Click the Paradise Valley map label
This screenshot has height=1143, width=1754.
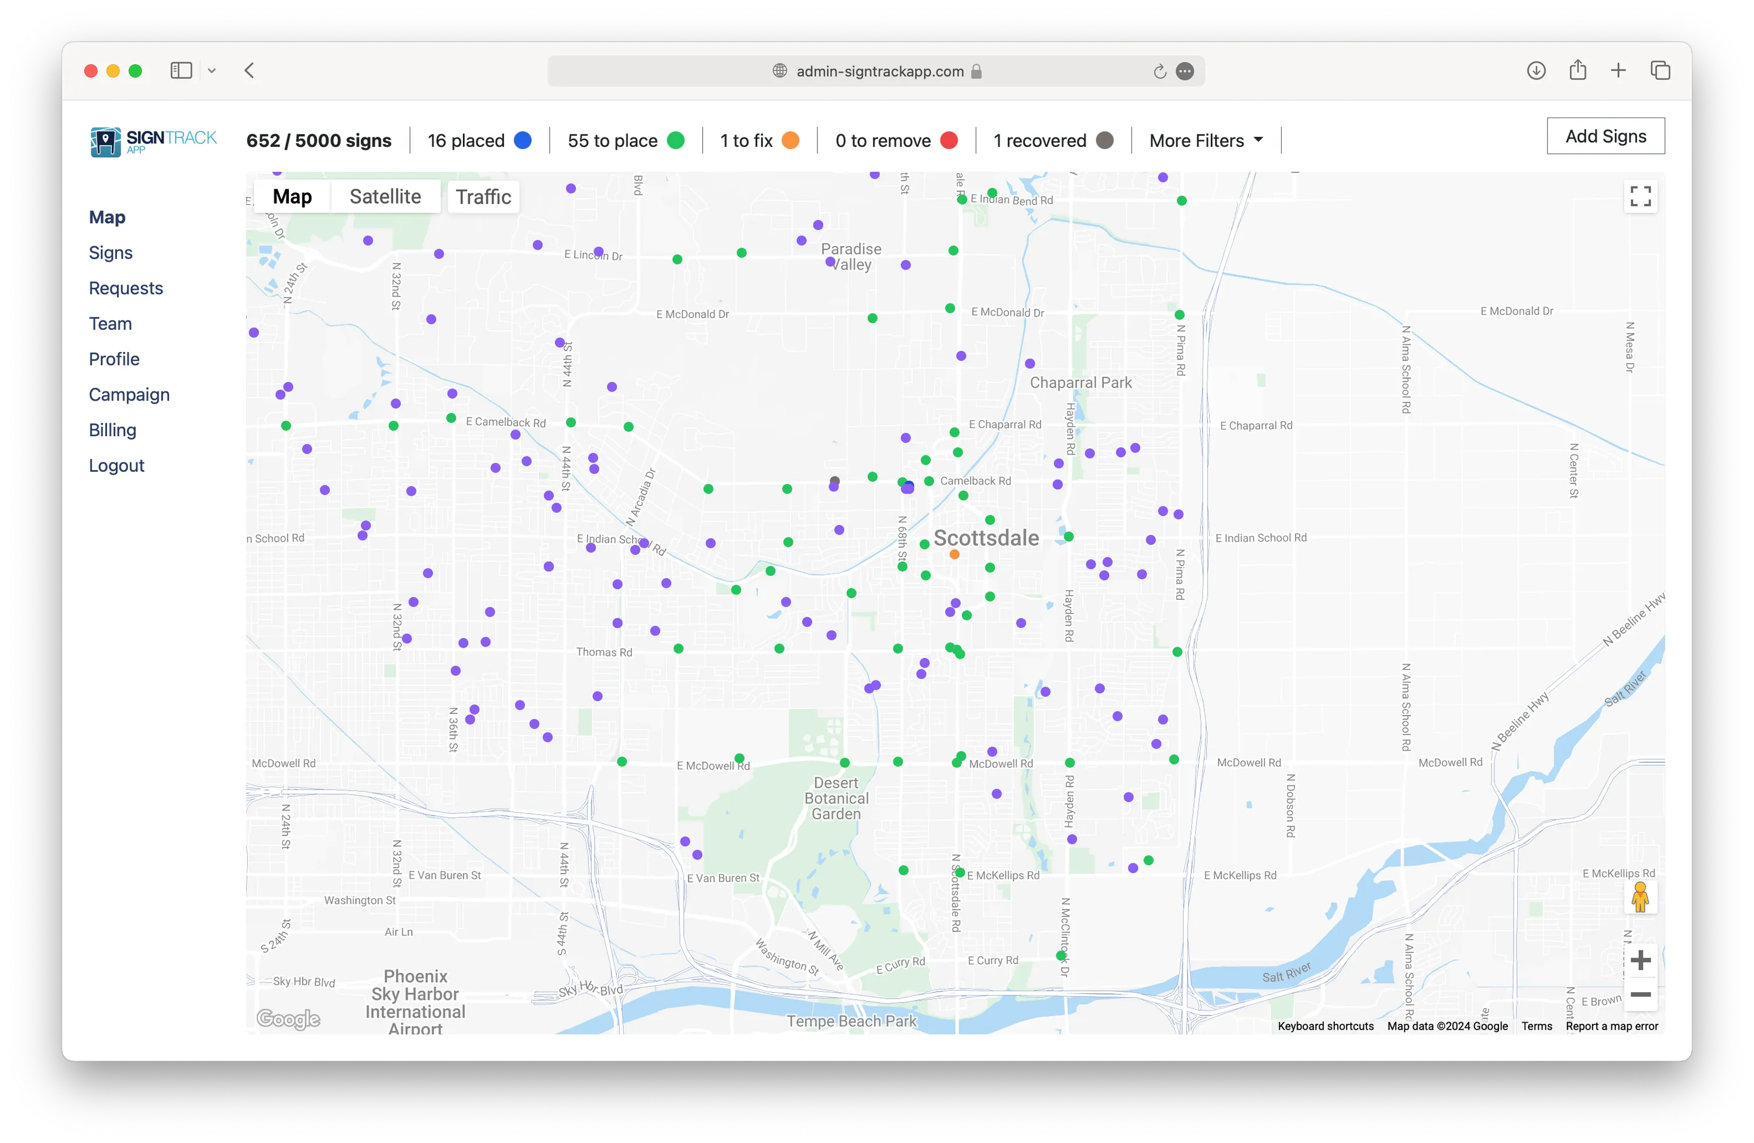pyautogui.click(x=851, y=257)
